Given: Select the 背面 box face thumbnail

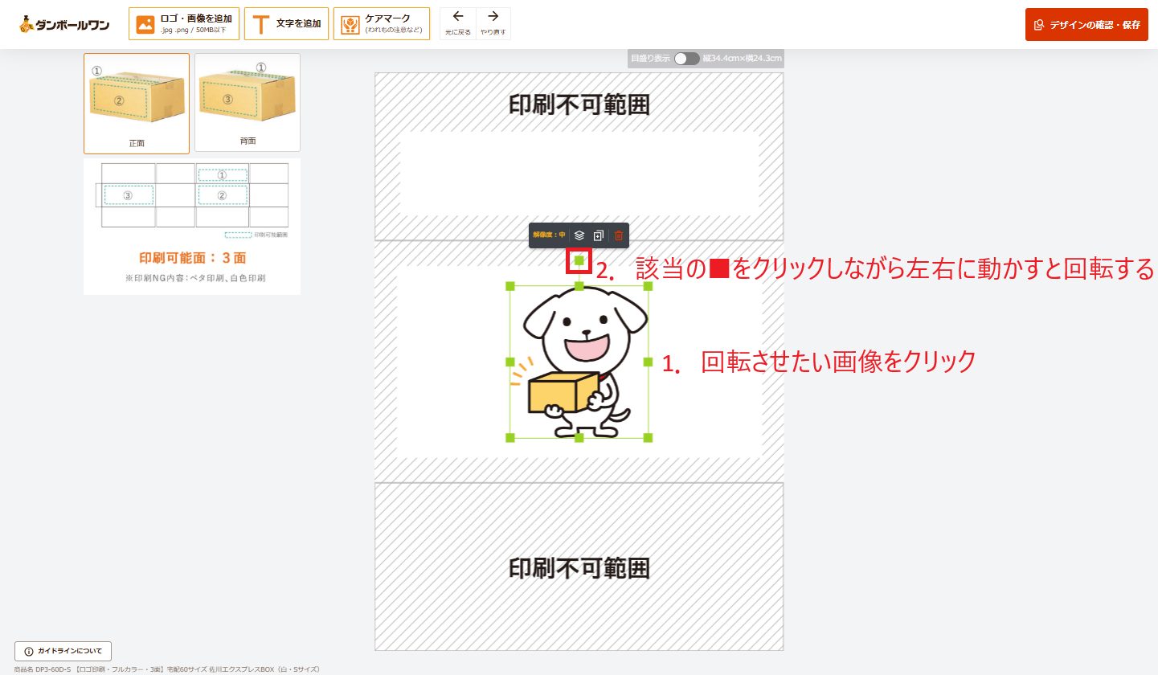Looking at the screenshot, I should (248, 103).
